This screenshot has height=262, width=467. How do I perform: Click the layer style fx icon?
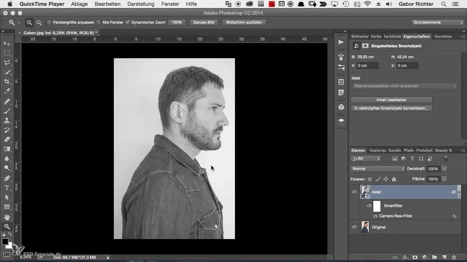click(x=405, y=257)
